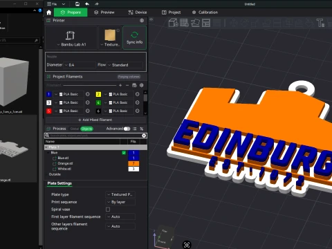Click the blue filament 1 color swatch
The width and height of the screenshot is (332, 249).
[49, 94]
